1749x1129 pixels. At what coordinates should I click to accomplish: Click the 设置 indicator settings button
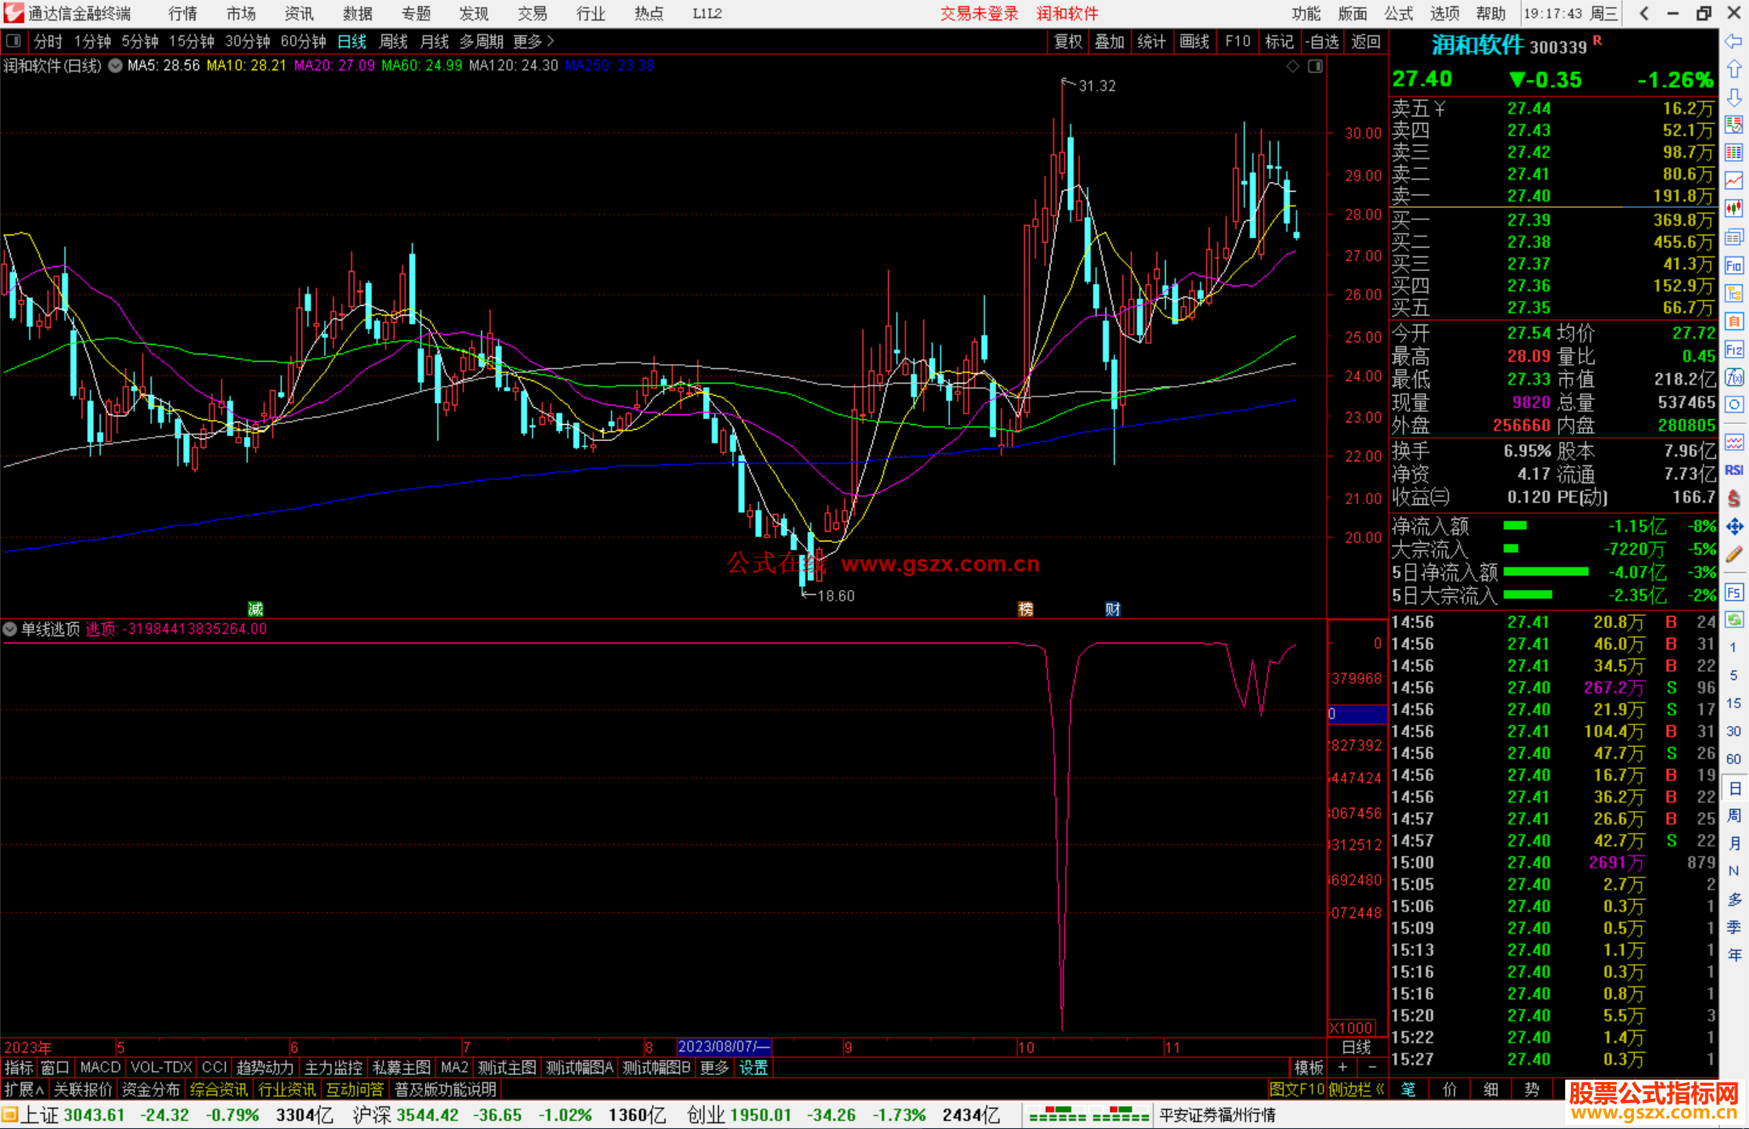tap(753, 1067)
